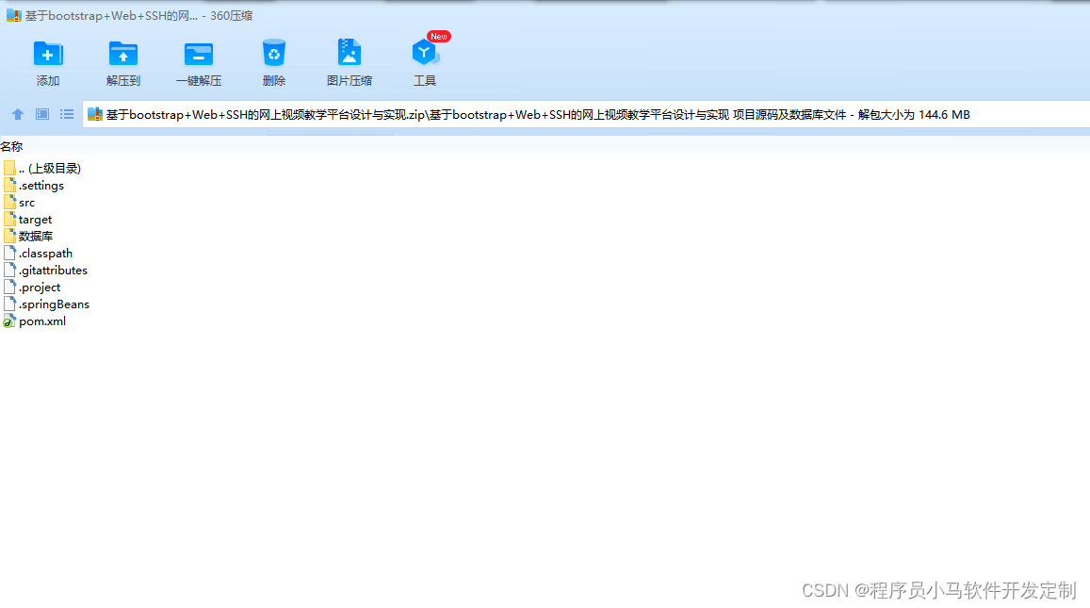The height and width of the screenshot is (608, 1090).
Task: Click the archive icon in the address bar
Action: (94, 114)
